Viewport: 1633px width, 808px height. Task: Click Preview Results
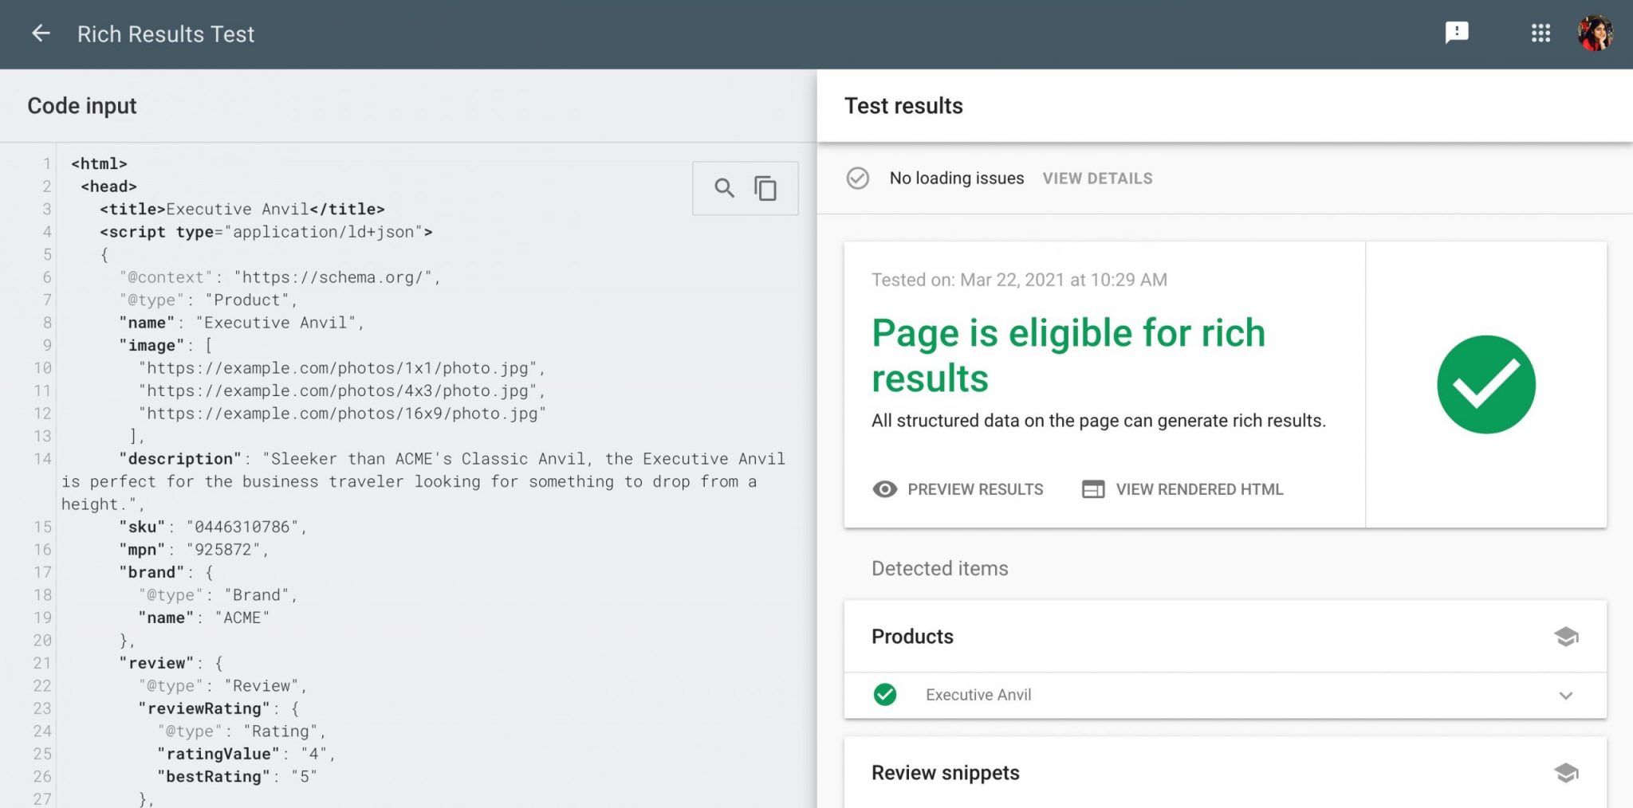[974, 488]
